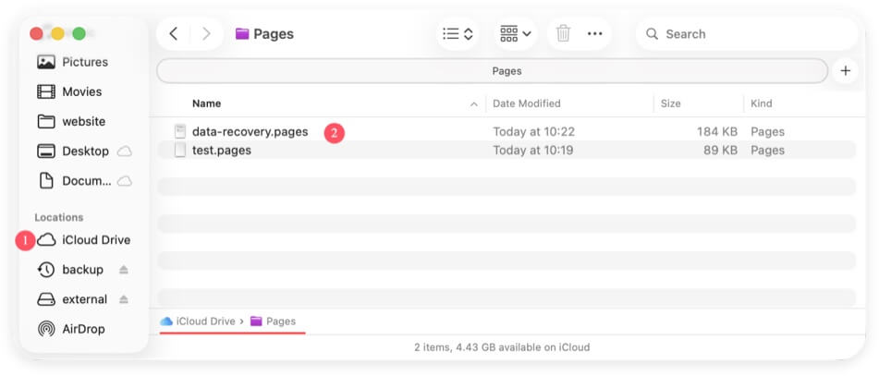Screen dimensions: 879x376
Task: Click the test.pages document icon
Action: 180,151
